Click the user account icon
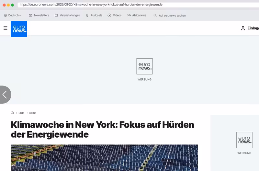 pyautogui.click(x=243, y=28)
